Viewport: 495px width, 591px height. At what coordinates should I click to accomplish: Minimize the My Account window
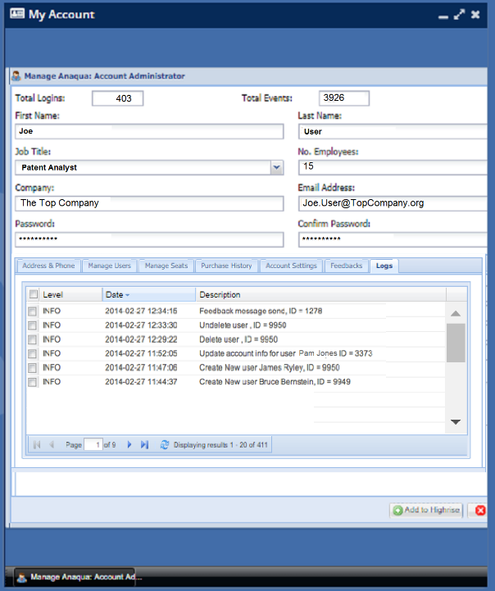(443, 16)
